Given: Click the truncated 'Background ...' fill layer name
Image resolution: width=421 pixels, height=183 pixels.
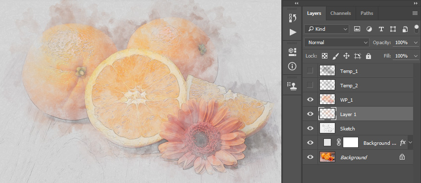Looking at the screenshot, I should [x=380, y=143].
